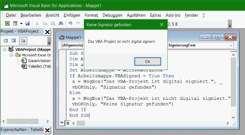The width and height of the screenshot is (245, 135).
Task: Click the Microsoft Excel Objekte folder icon
Action: (17, 55)
